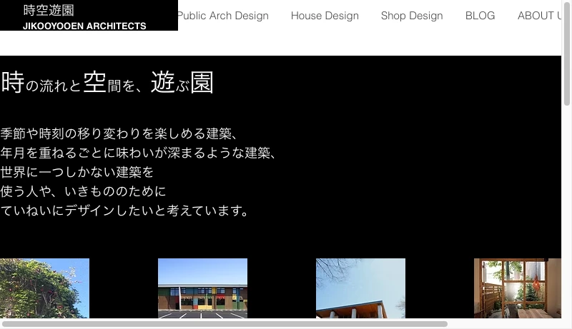Click the horizontal scrollbar thumb

[x=224, y=324]
